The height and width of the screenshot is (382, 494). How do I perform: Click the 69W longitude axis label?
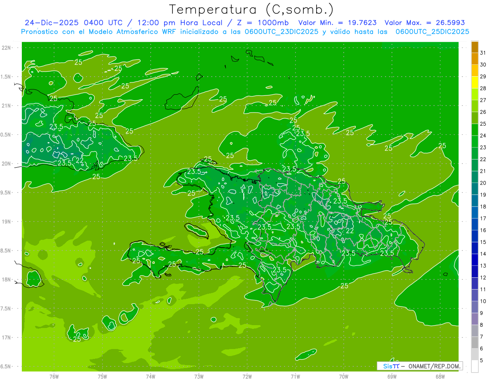click(392, 377)
